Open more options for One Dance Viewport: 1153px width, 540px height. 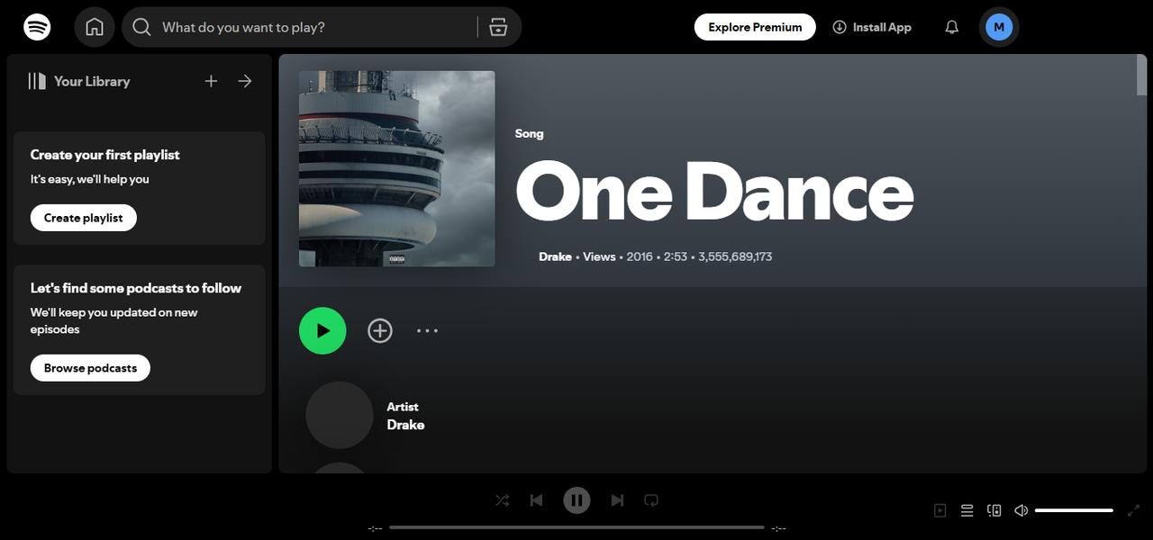[x=427, y=330]
